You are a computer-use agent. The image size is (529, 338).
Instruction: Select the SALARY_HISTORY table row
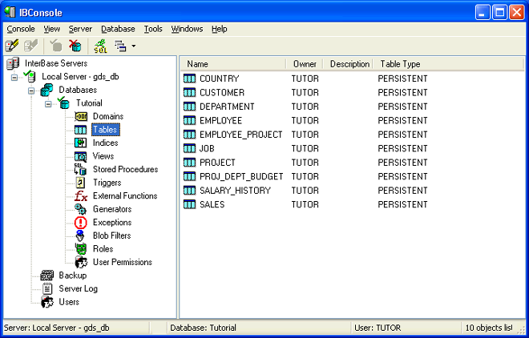coord(305,191)
